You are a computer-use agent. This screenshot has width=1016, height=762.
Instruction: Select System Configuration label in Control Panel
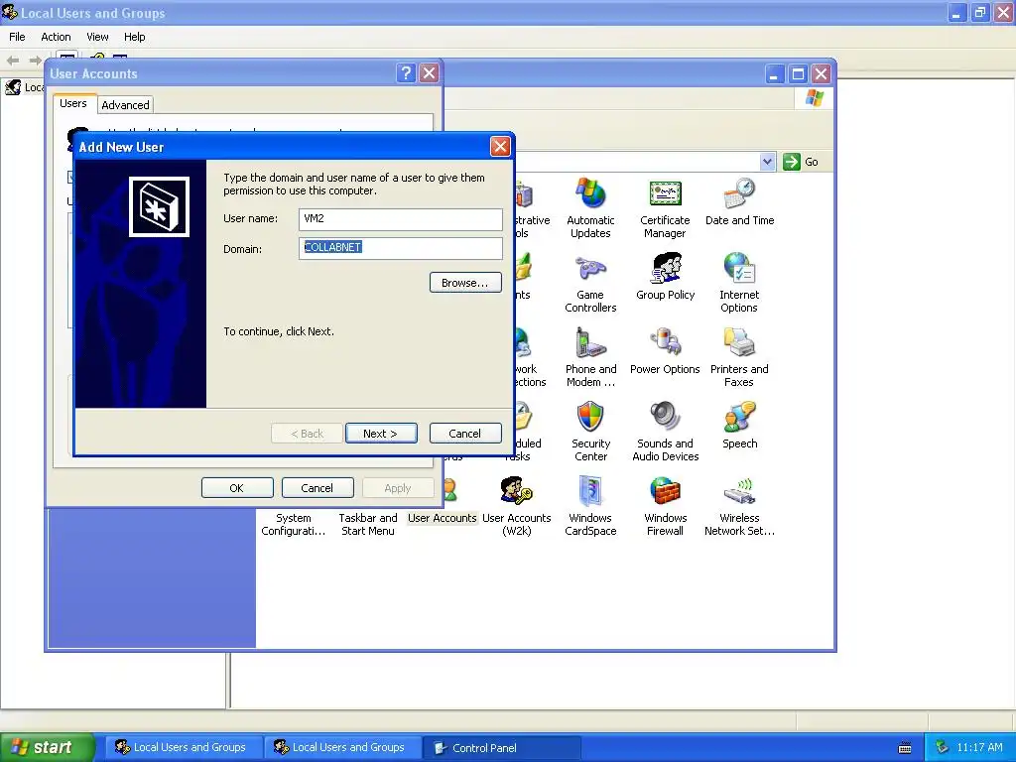pos(293,524)
